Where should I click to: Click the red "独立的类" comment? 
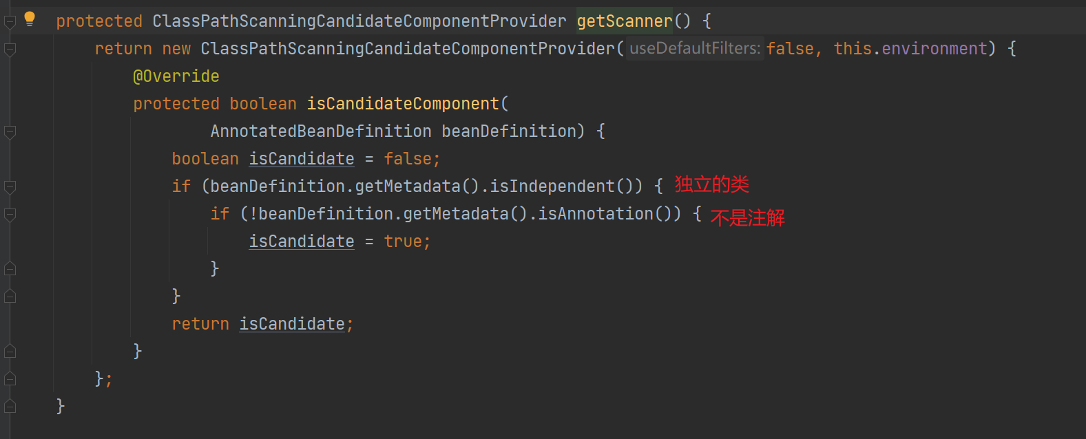(x=711, y=184)
